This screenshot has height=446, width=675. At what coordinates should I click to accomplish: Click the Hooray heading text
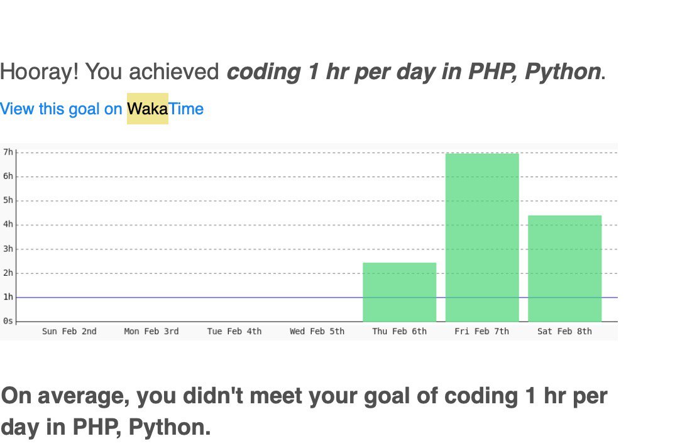(303, 72)
